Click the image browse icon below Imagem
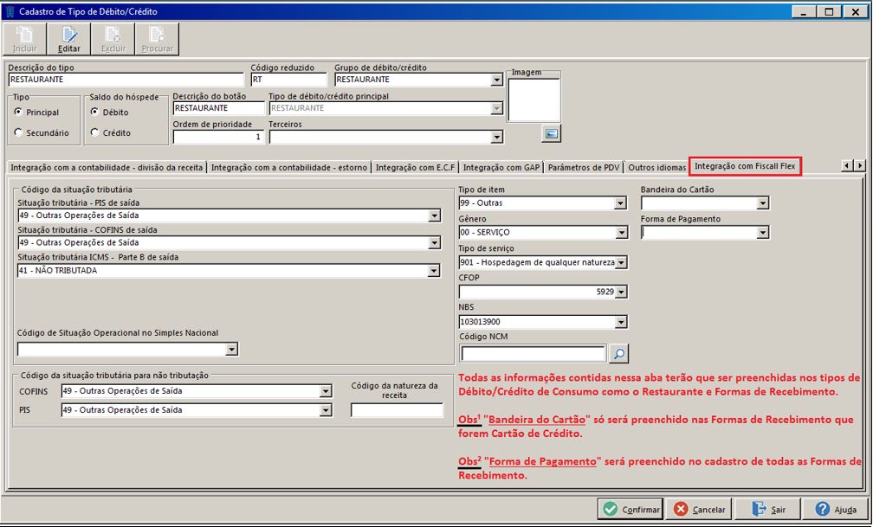 (551, 133)
